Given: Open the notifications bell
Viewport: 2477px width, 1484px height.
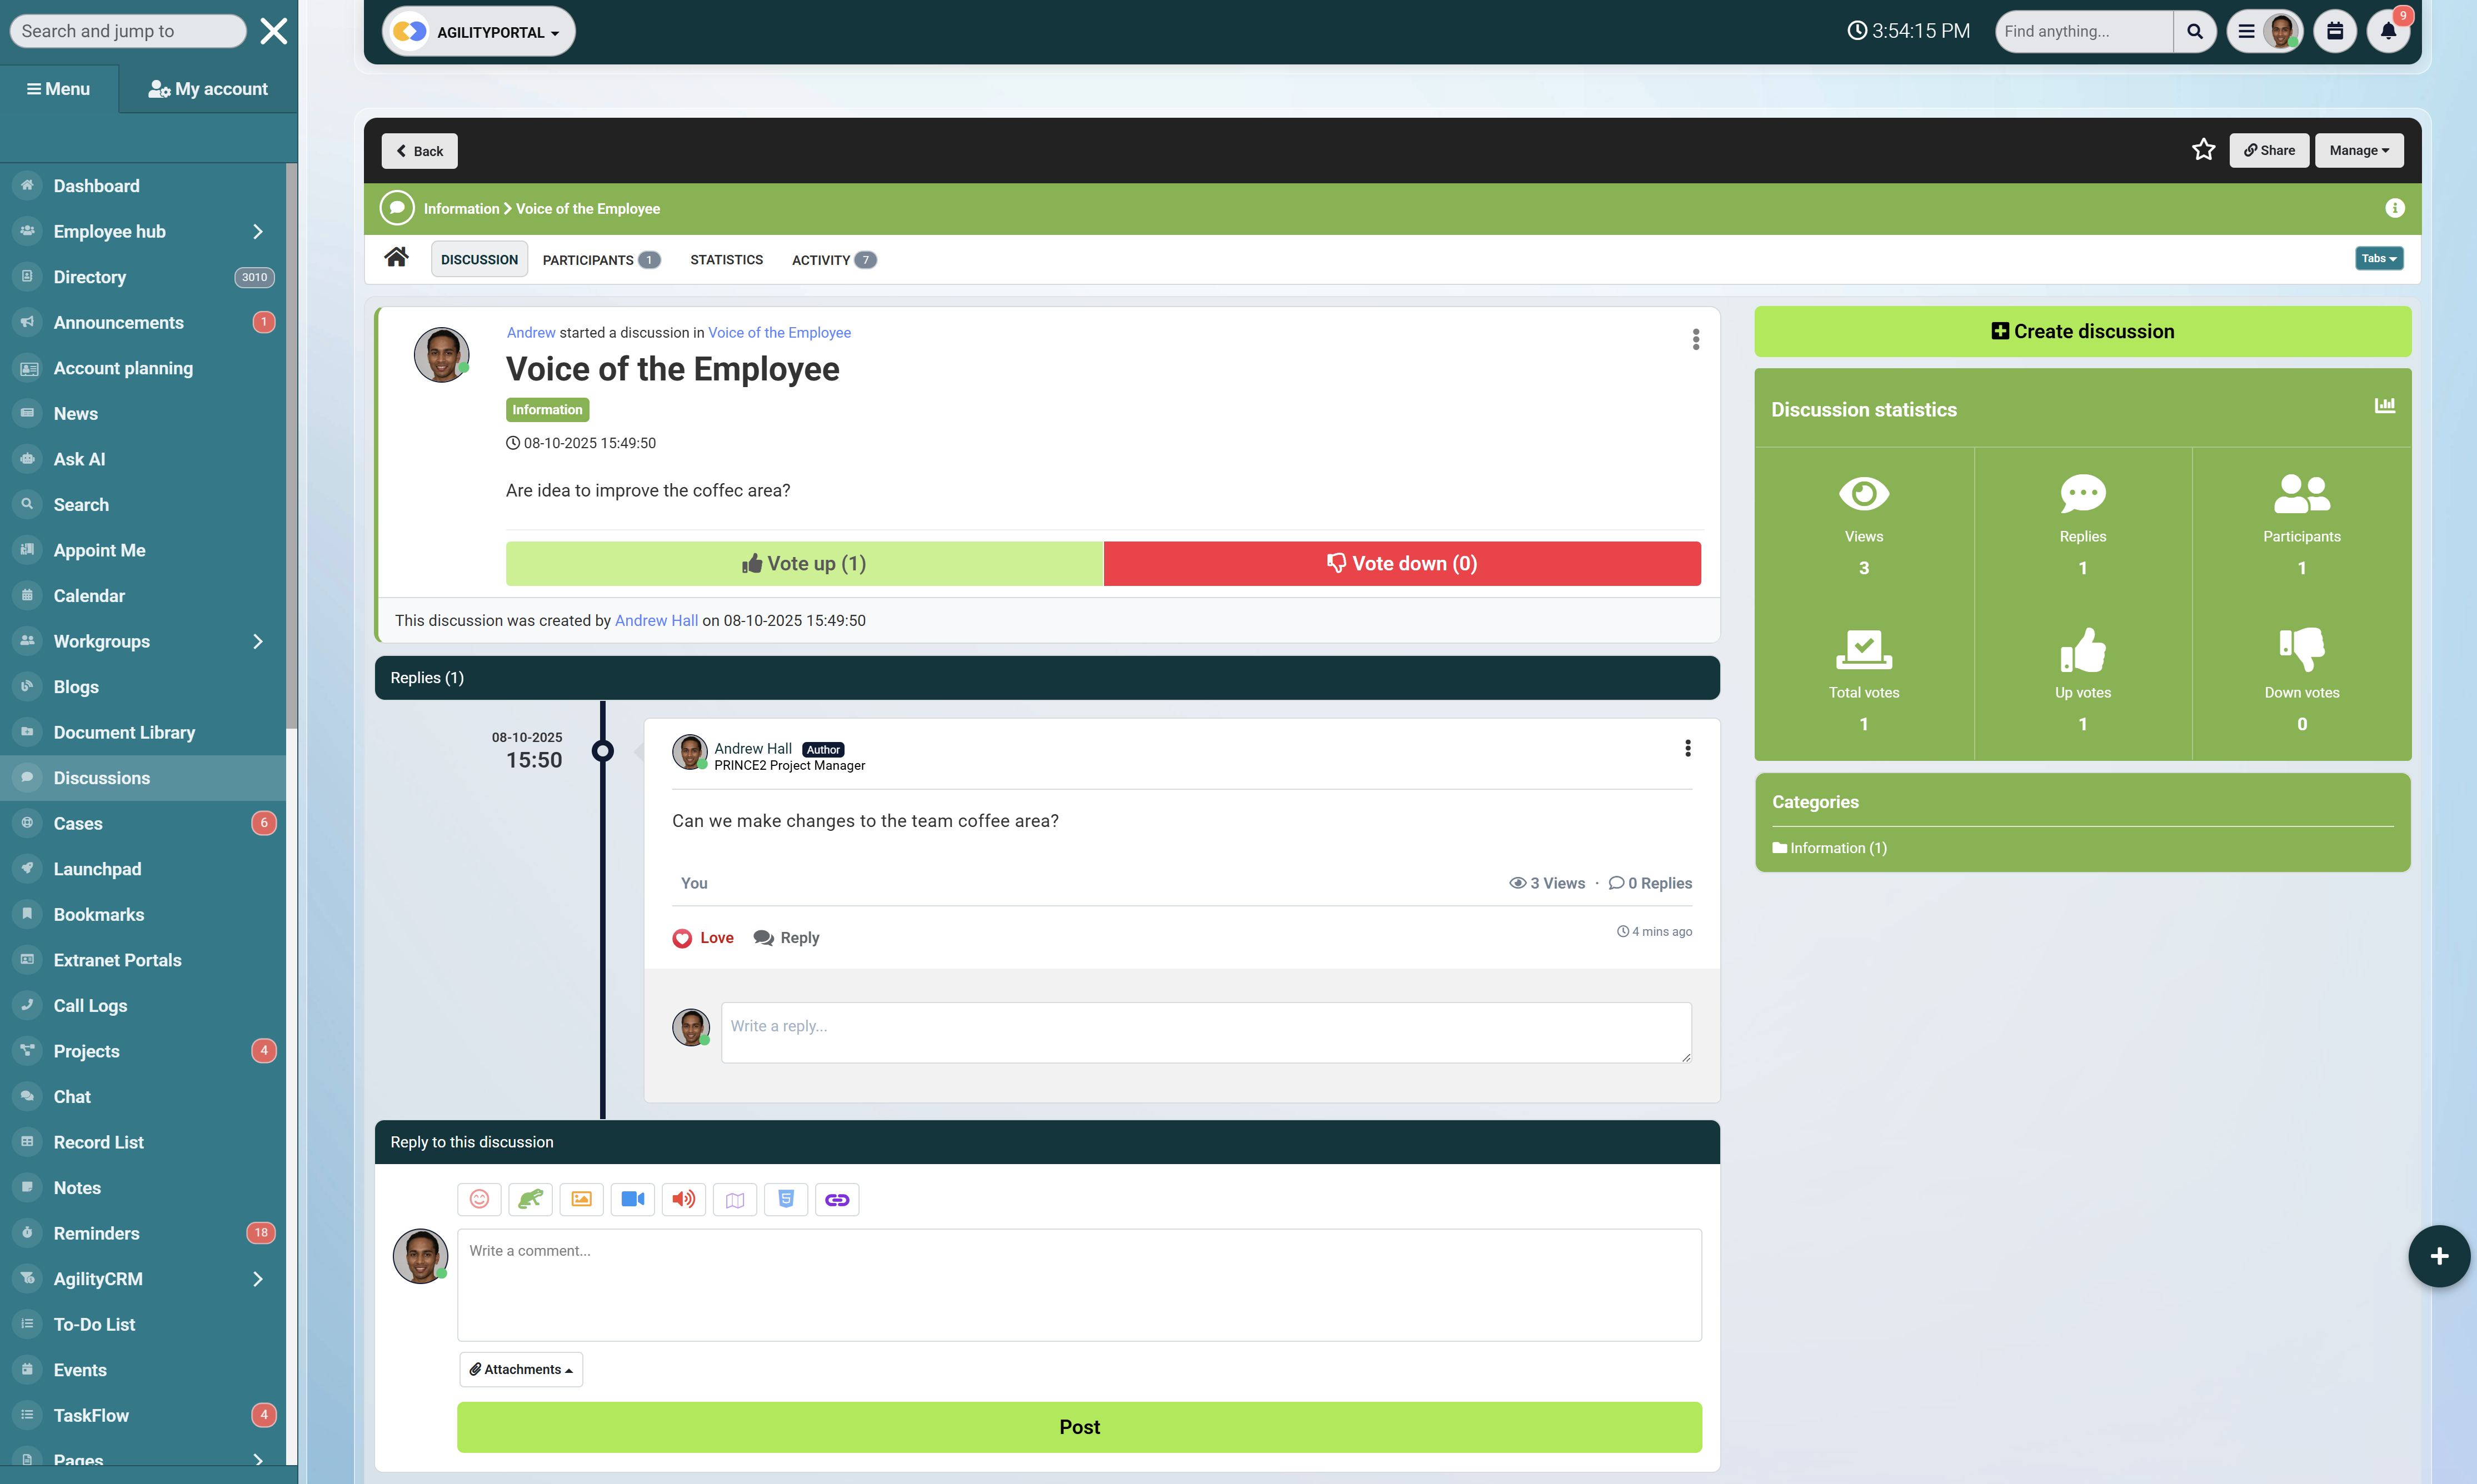Looking at the screenshot, I should pyautogui.click(x=2388, y=31).
